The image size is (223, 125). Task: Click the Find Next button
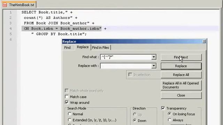pos(181,57)
